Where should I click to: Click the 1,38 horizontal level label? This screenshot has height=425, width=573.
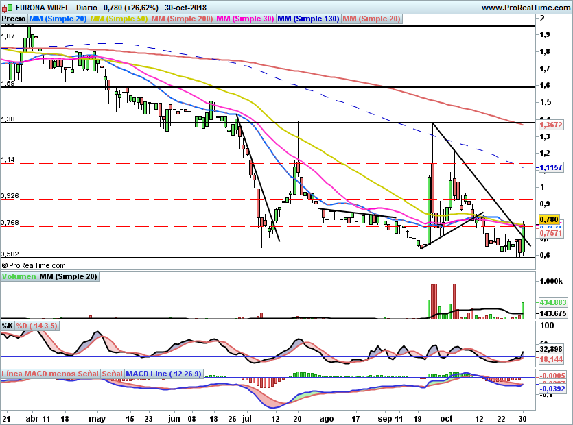click(x=8, y=119)
